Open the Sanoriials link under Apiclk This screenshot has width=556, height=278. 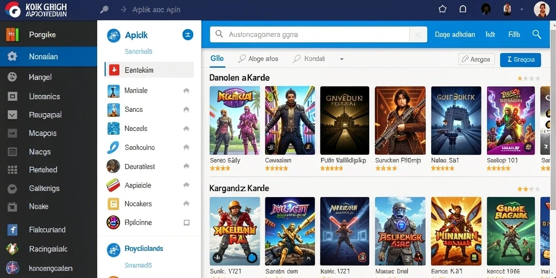point(138,52)
